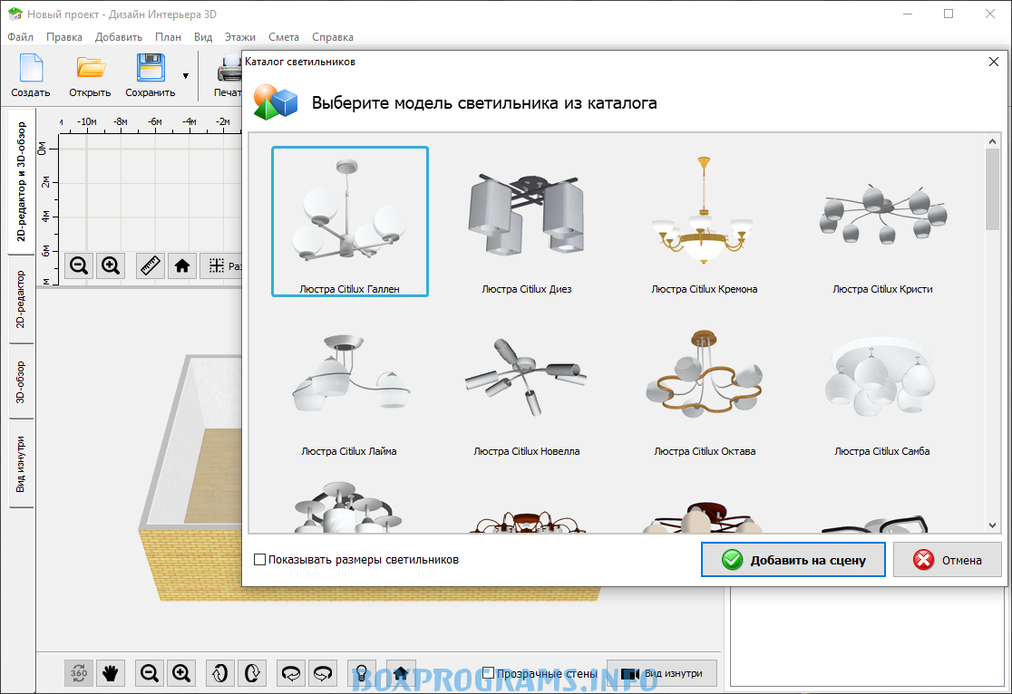
Task: Zoom out the 2D plan with the magnifier
Action: [x=80, y=265]
